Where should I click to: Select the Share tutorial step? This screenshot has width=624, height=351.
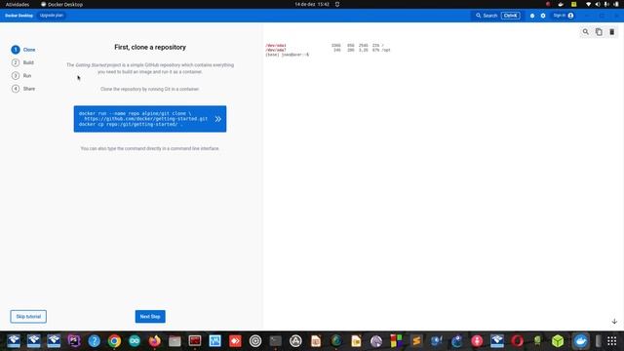pyautogui.click(x=23, y=89)
